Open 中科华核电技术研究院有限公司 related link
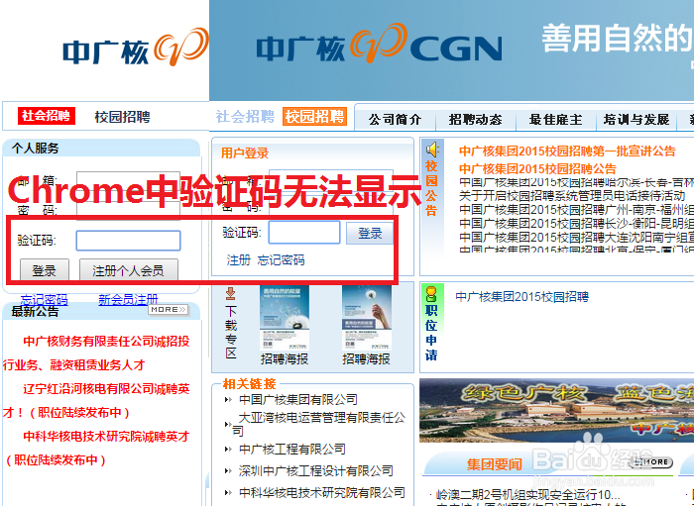Viewport: 694px width, 506px height. click(322, 492)
